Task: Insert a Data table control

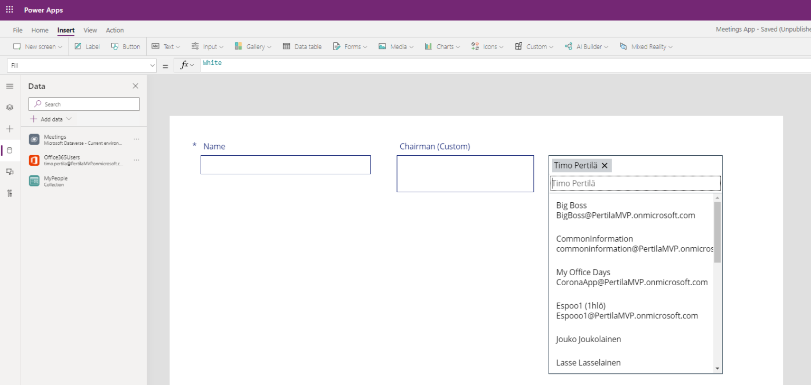Action: [302, 46]
